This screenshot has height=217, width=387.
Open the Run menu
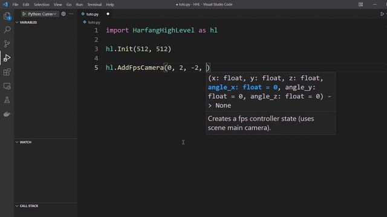[x=79, y=4]
